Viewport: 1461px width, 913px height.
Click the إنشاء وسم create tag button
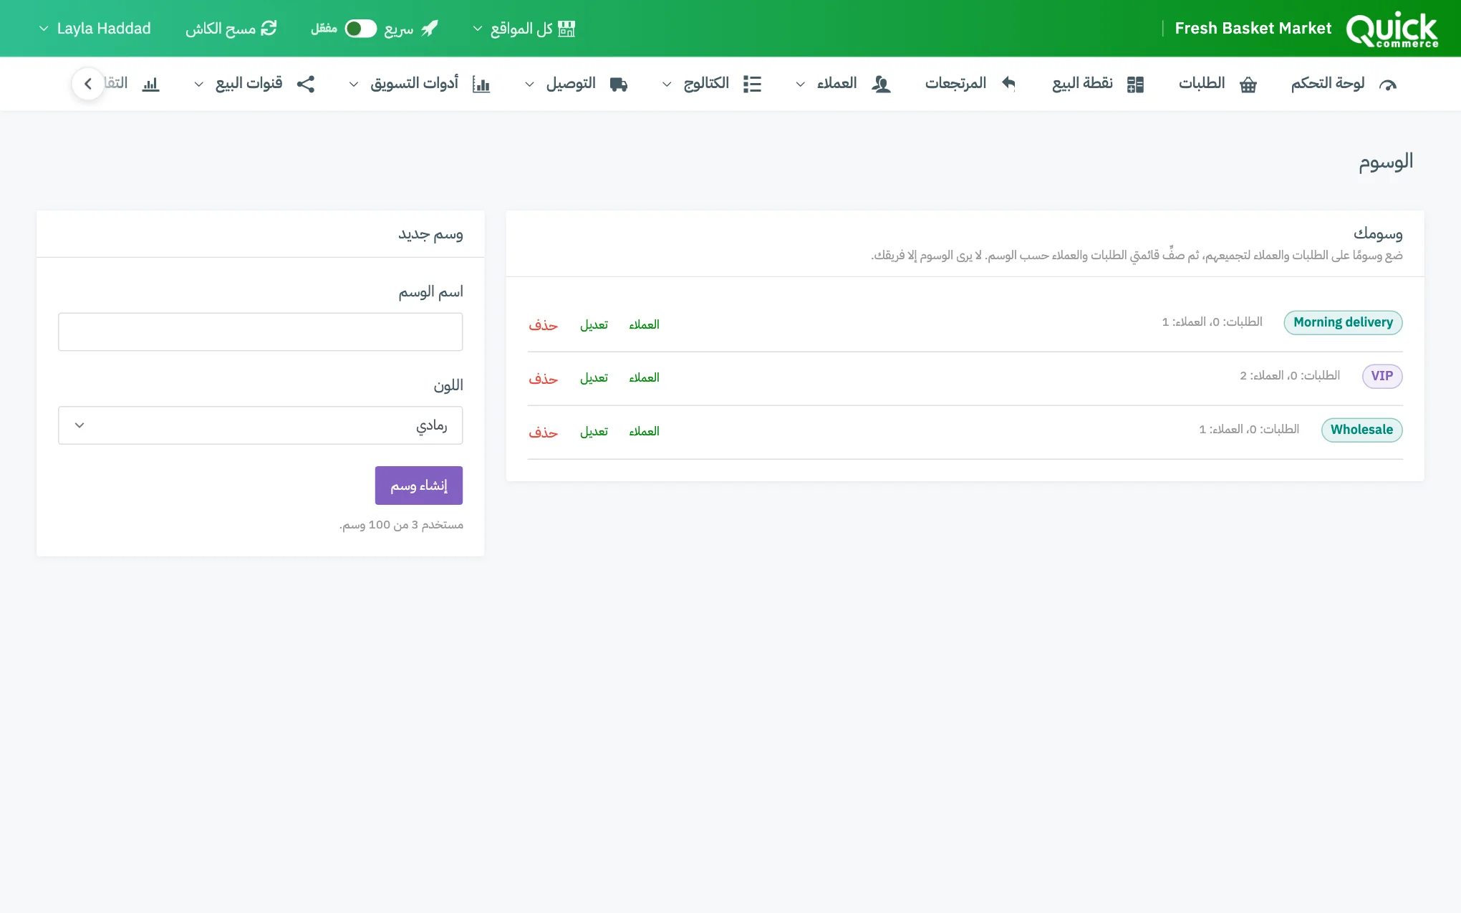419,486
